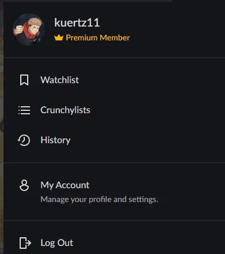225x254 pixels.
Task: Click the Log Out door-arrow icon
Action: point(25,243)
